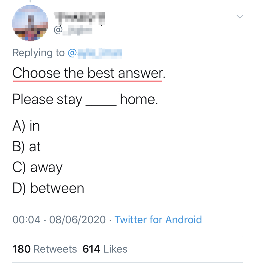Viewport: 255px width, 264px height.
Task: Open the tweet options chevron menu
Action: coord(240,16)
